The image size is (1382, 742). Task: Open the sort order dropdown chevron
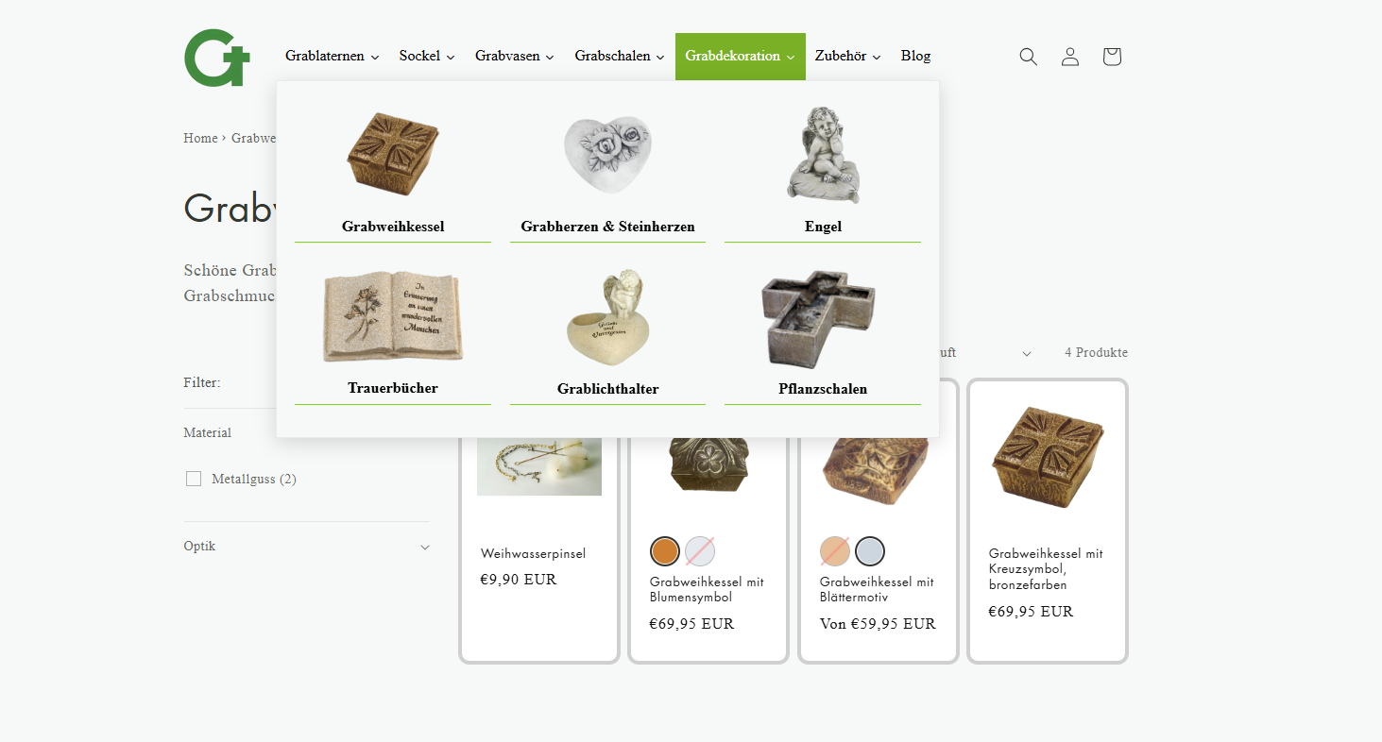1027,353
